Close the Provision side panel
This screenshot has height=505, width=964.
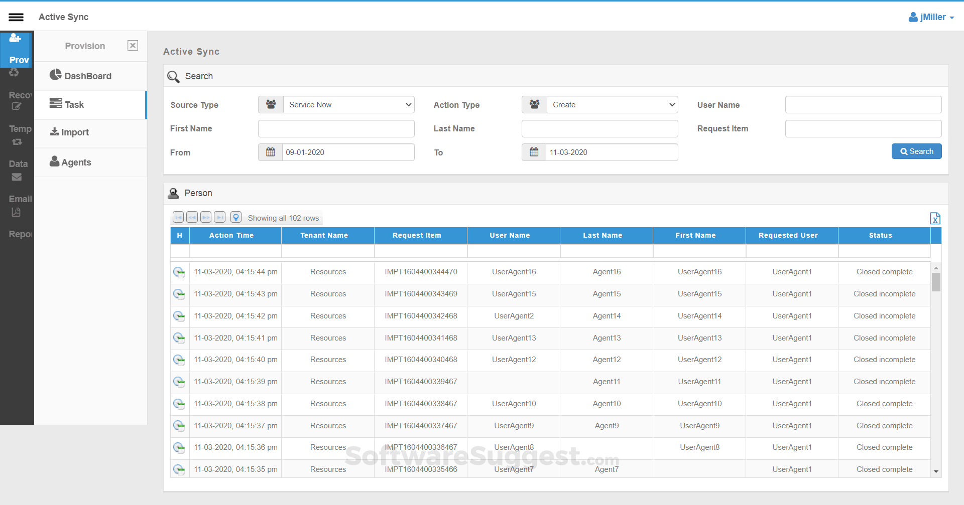tap(133, 46)
